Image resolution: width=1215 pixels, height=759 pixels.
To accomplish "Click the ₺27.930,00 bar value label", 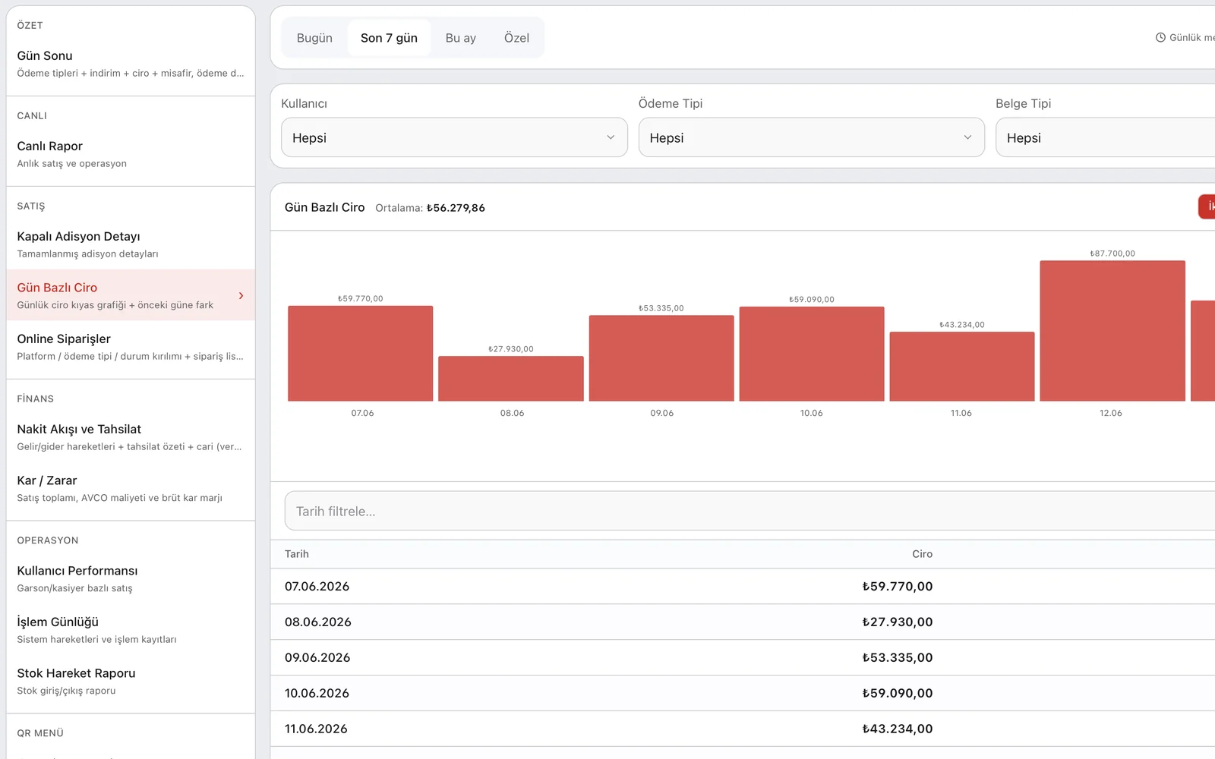I will 511,349.
